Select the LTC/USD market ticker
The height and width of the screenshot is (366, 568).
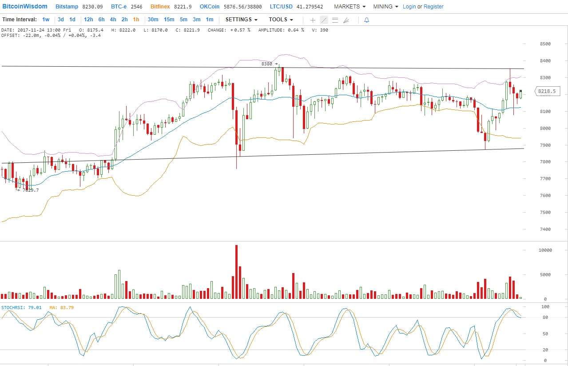pos(281,7)
